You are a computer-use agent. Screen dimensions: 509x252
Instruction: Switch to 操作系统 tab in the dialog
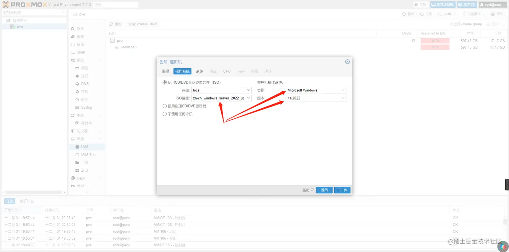pos(182,71)
